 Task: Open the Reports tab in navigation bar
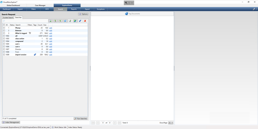(x=74, y=9)
